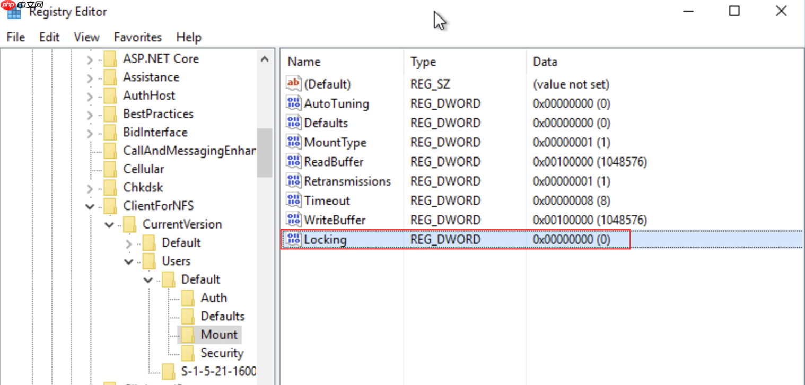Click the CurrentVersion folder icon
Screen dimensions: 805x385
pyautogui.click(x=130, y=224)
